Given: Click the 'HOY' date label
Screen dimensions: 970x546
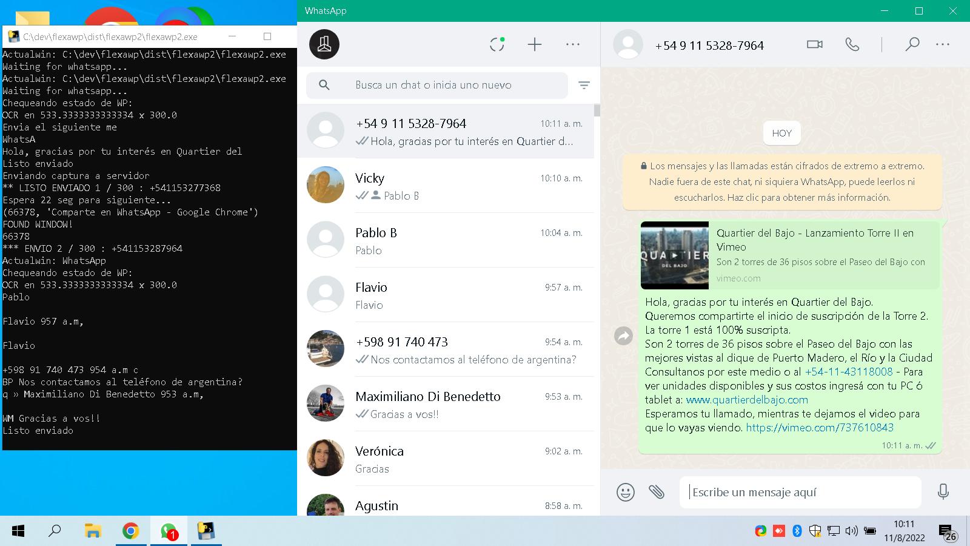Looking at the screenshot, I should pyautogui.click(x=782, y=133).
